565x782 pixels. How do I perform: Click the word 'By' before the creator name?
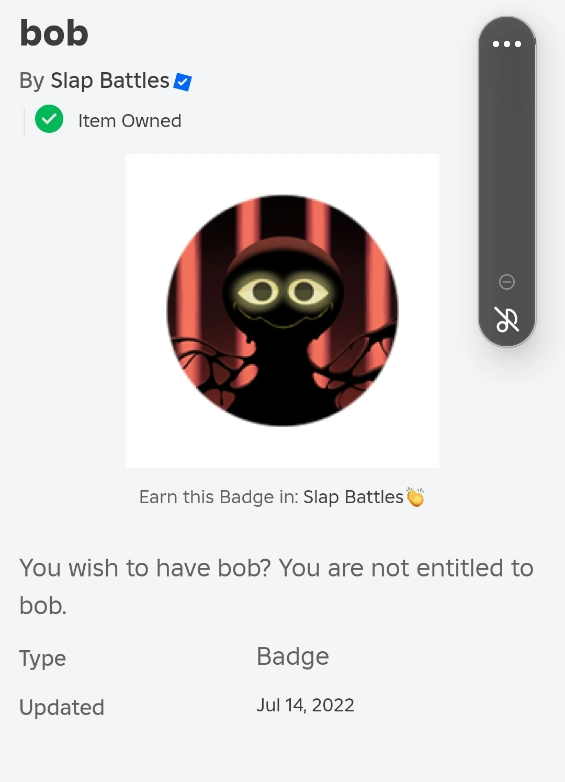(32, 81)
